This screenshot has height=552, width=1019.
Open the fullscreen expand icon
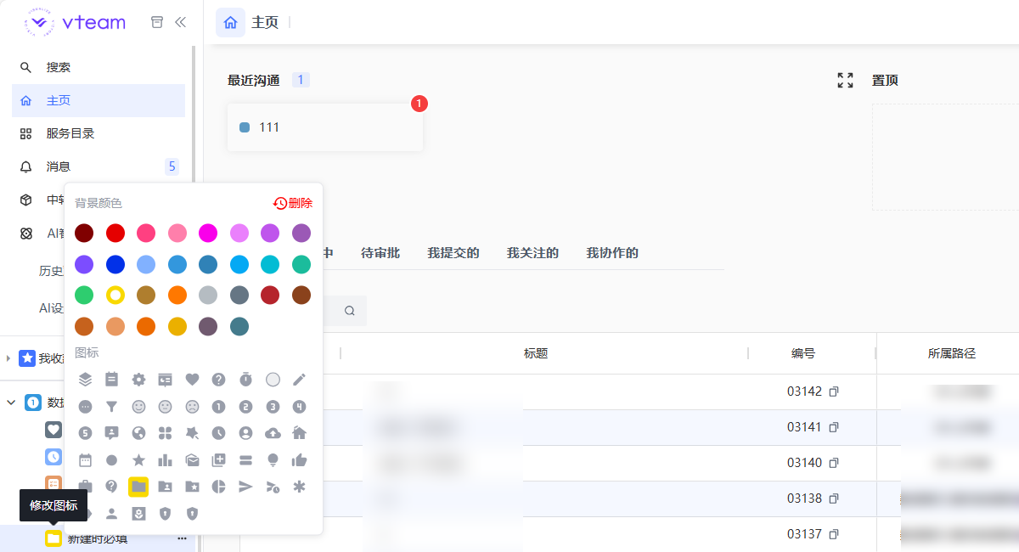(845, 81)
